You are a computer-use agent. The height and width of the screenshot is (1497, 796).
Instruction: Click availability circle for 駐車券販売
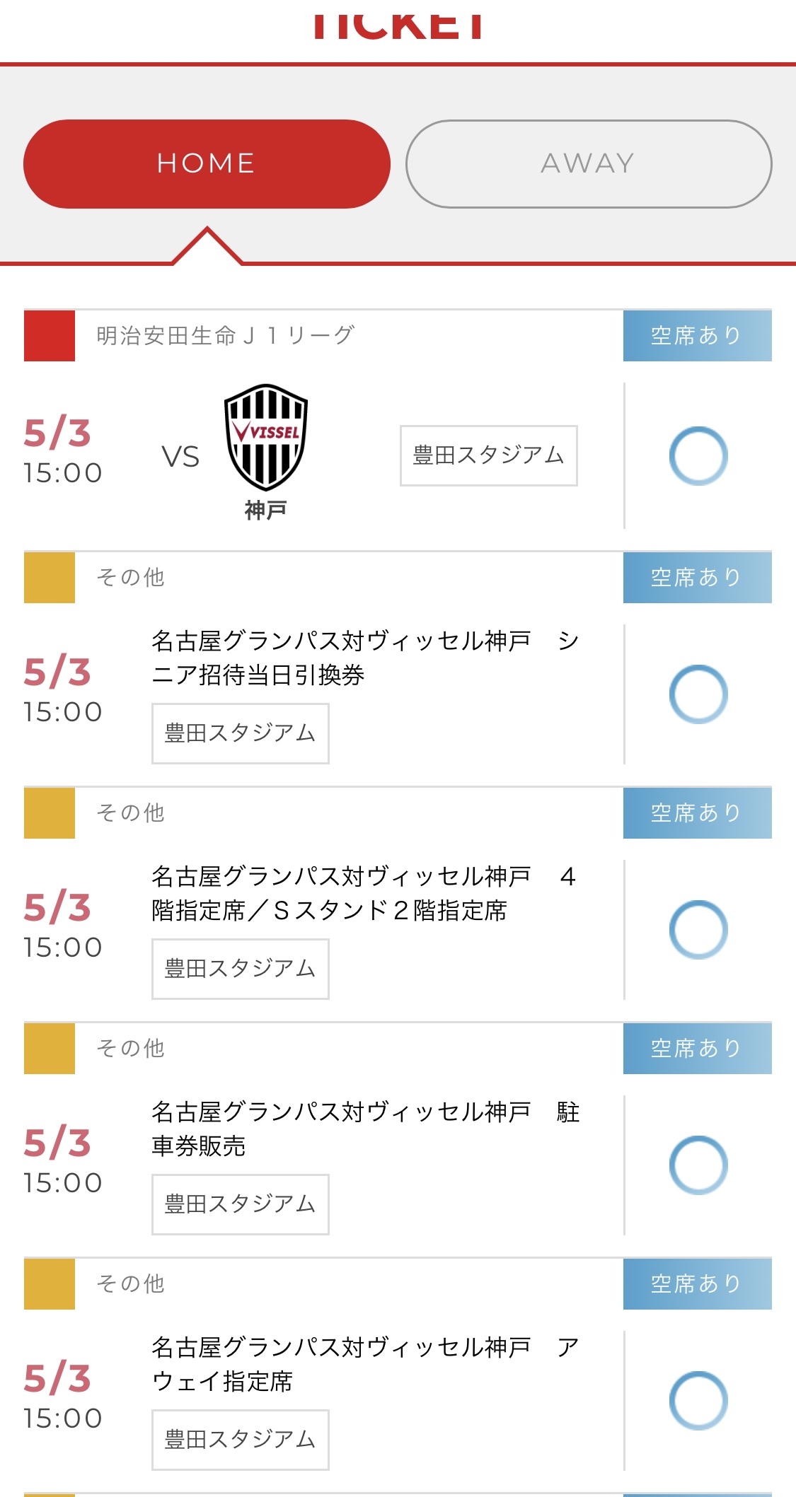(698, 1165)
